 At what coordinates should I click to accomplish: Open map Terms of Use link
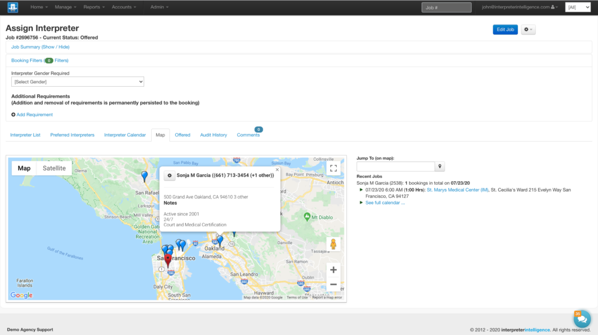pyautogui.click(x=297, y=297)
